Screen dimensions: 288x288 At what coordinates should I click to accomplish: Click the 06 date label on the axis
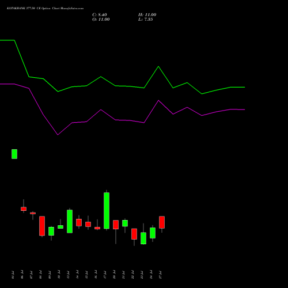[22, 275]
